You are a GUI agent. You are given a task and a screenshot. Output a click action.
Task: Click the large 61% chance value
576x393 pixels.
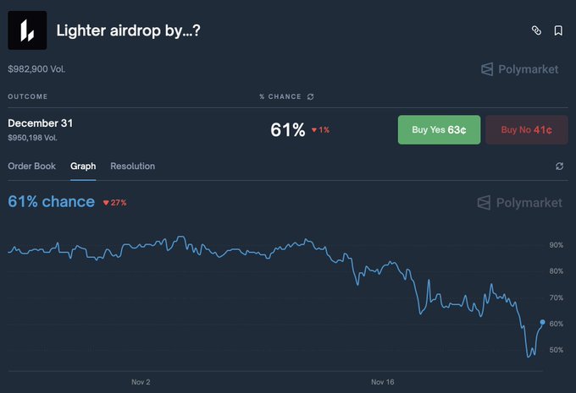[x=287, y=130]
